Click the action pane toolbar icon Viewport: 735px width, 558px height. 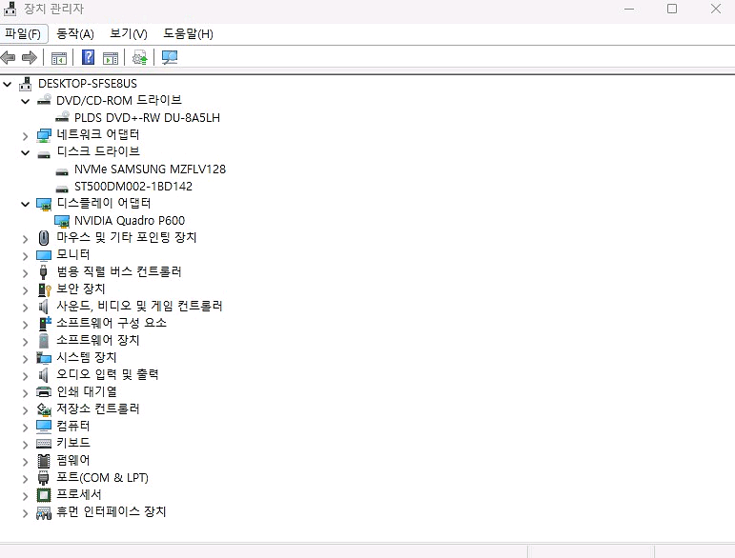coord(111,58)
